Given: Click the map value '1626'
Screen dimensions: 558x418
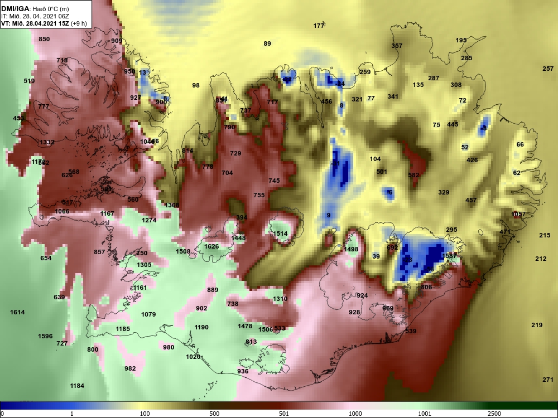Looking at the screenshot, I should coord(211,247).
